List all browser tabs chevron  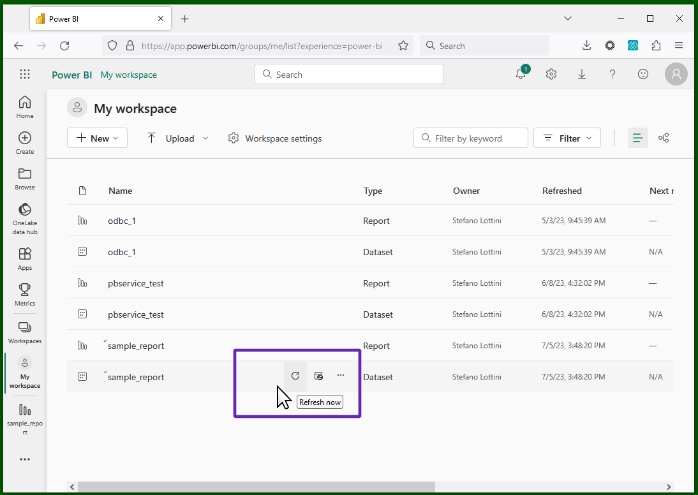coord(568,18)
